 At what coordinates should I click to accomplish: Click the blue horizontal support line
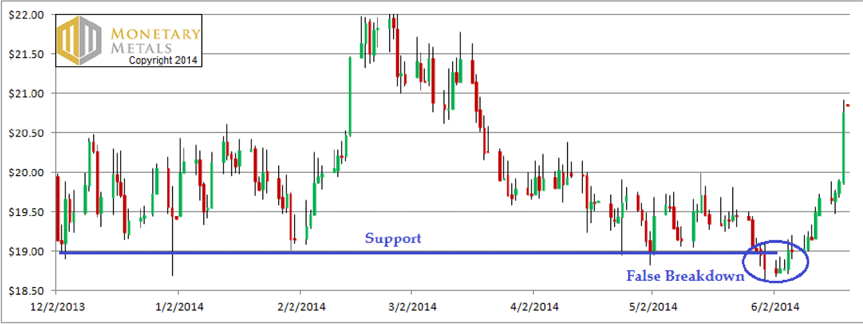[418, 252]
